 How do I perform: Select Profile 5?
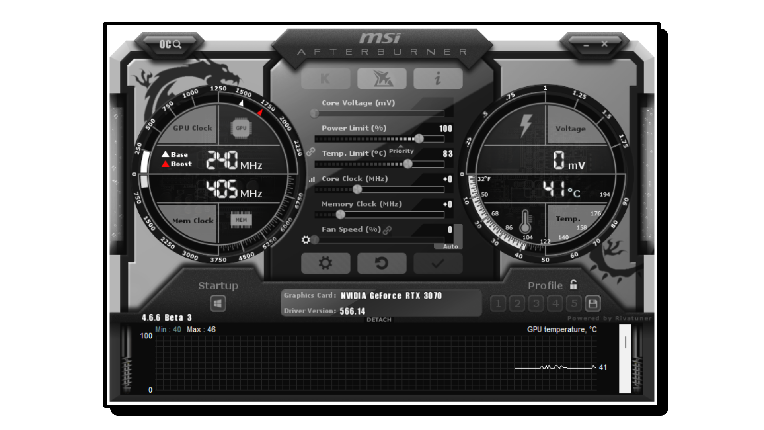574,303
